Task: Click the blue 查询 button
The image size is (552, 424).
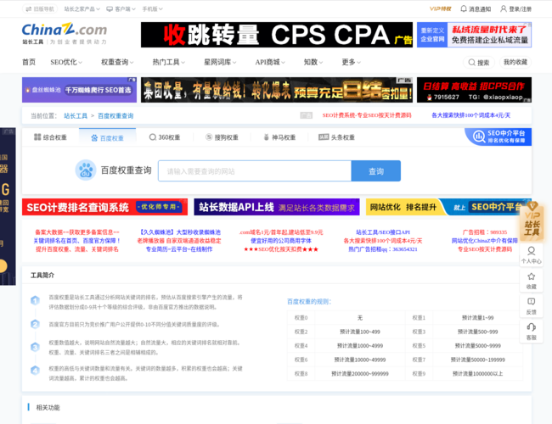Action: (x=375, y=171)
